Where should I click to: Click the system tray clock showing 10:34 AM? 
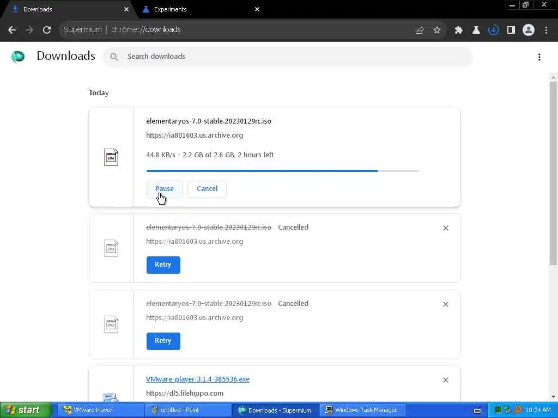[x=538, y=410]
